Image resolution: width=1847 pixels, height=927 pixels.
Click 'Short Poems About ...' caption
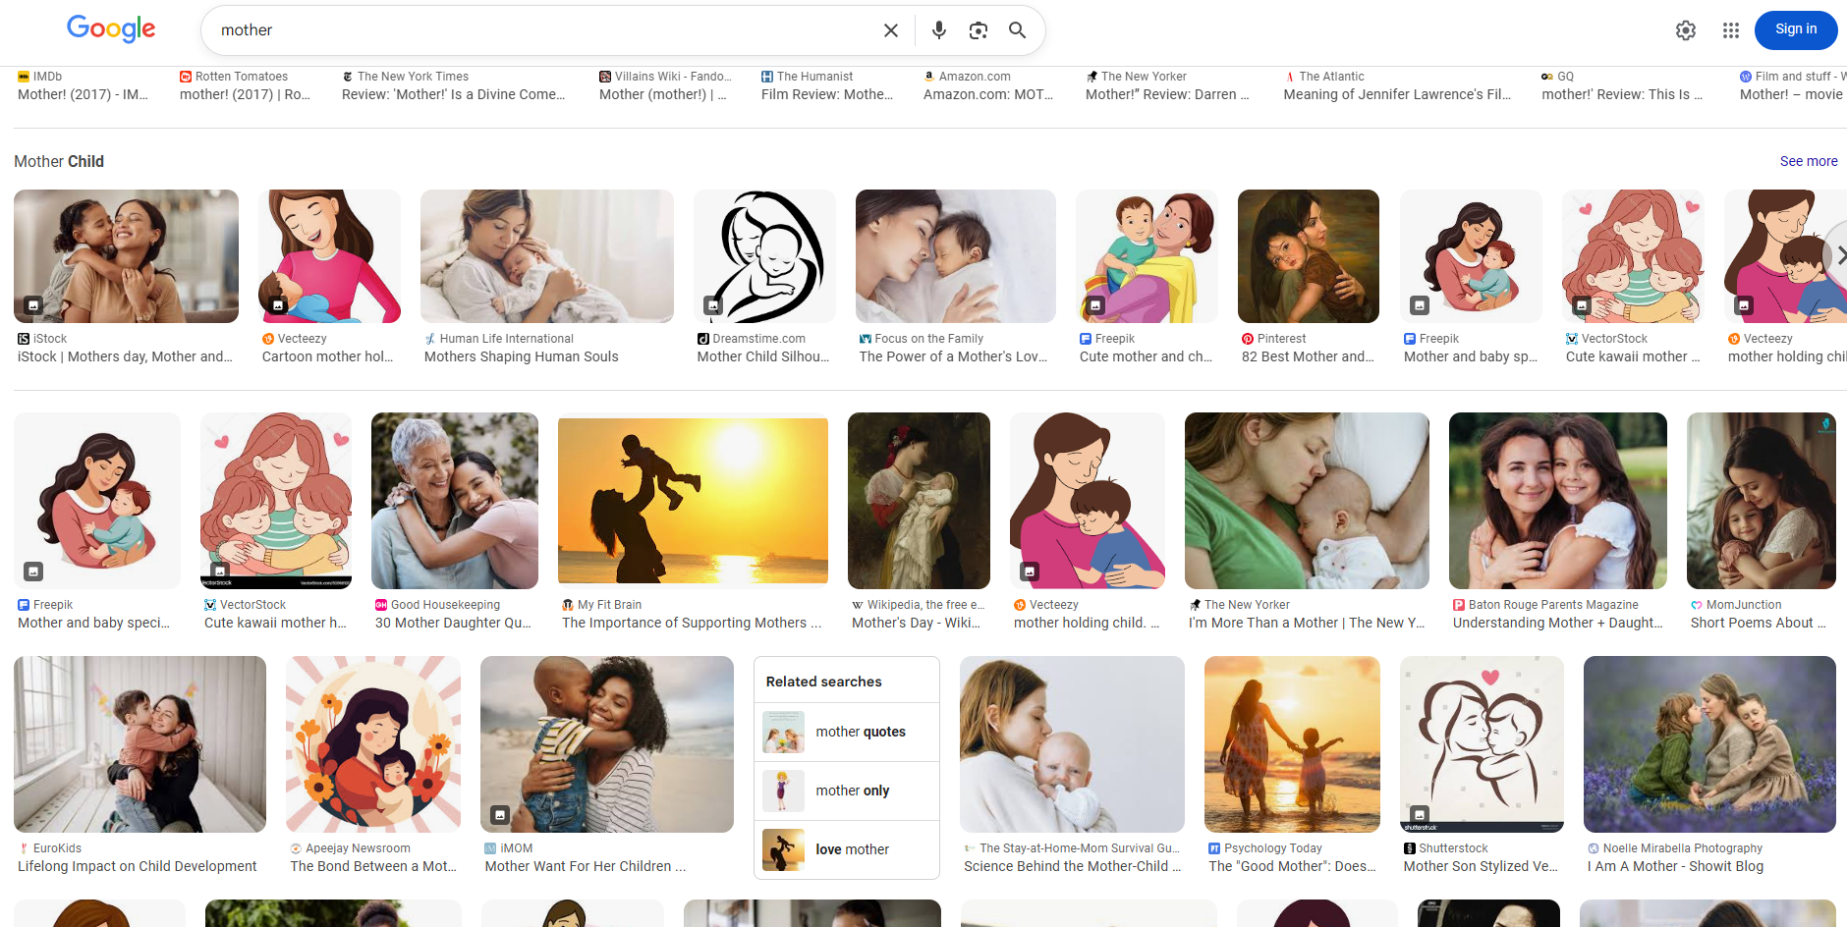coord(1759,623)
